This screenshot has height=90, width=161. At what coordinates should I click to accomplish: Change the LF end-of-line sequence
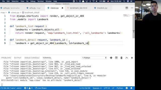point(113,88)
